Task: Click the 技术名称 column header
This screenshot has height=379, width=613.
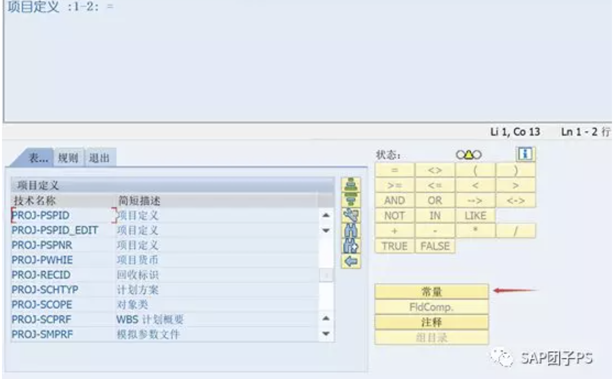Action: coord(62,201)
